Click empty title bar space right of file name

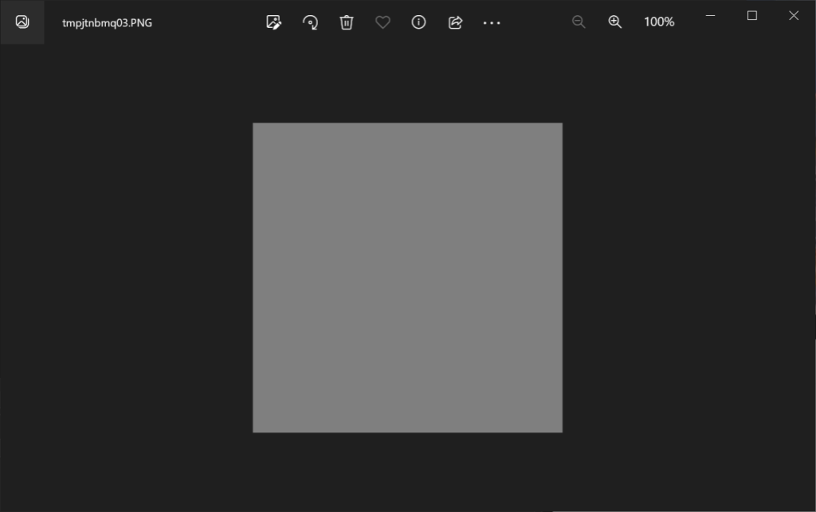pos(207,22)
